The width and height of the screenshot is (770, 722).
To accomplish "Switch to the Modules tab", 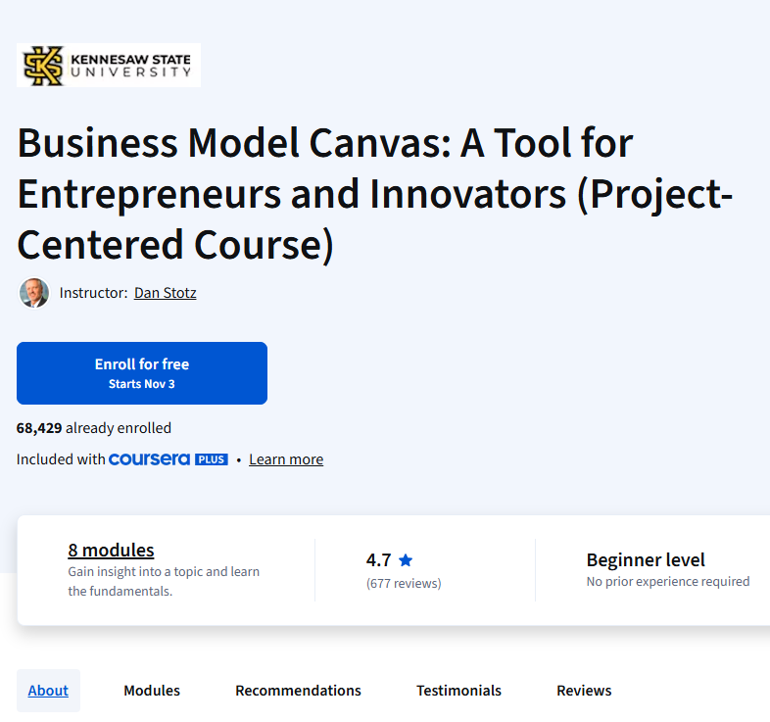I will tap(152, 691).
